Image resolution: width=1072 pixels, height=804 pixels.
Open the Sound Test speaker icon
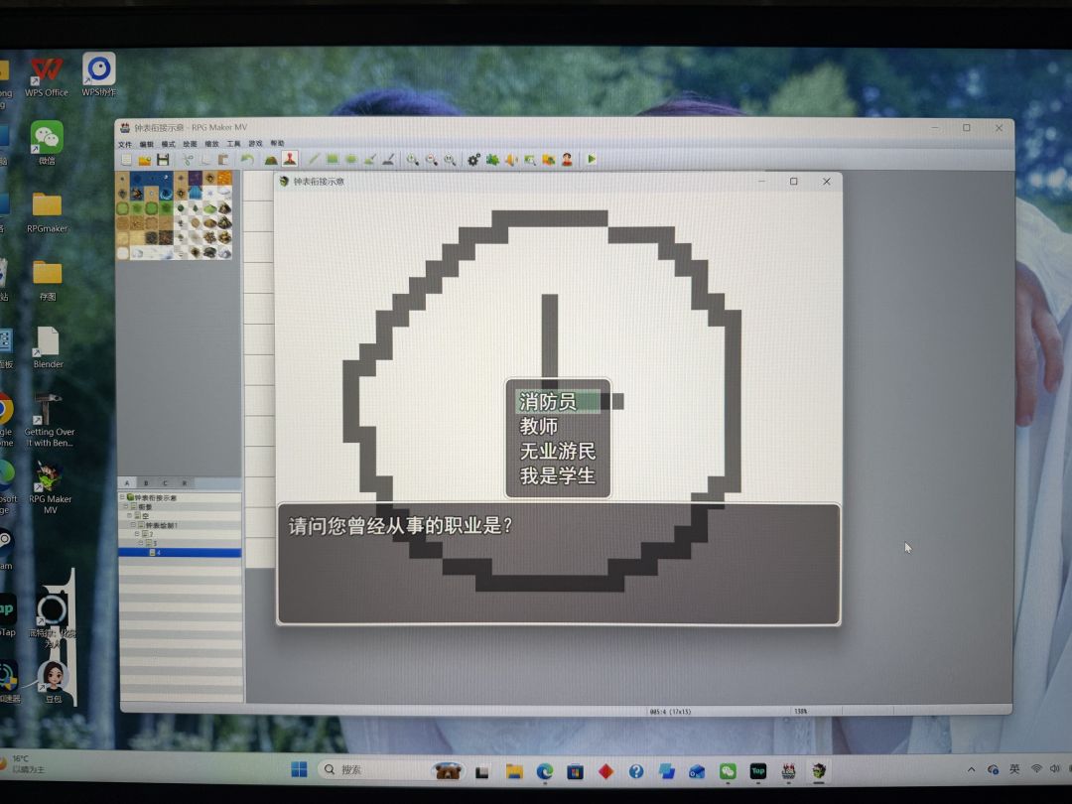point(511,159)
